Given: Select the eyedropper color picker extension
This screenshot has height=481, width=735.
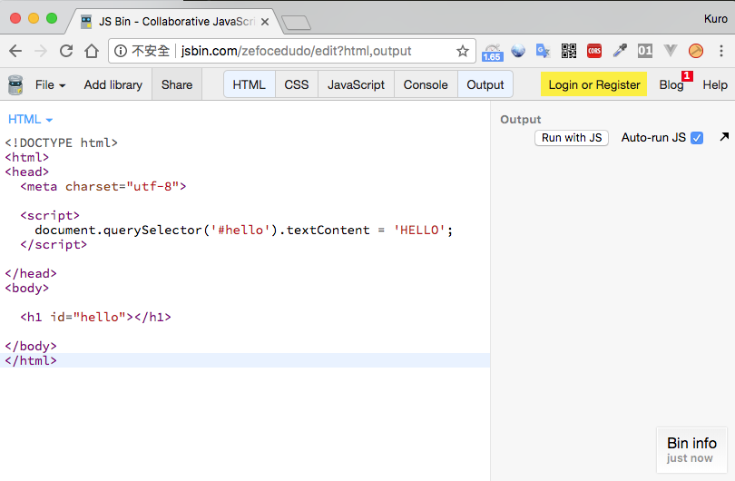Looking at the screenshot, I should point(620,51).
